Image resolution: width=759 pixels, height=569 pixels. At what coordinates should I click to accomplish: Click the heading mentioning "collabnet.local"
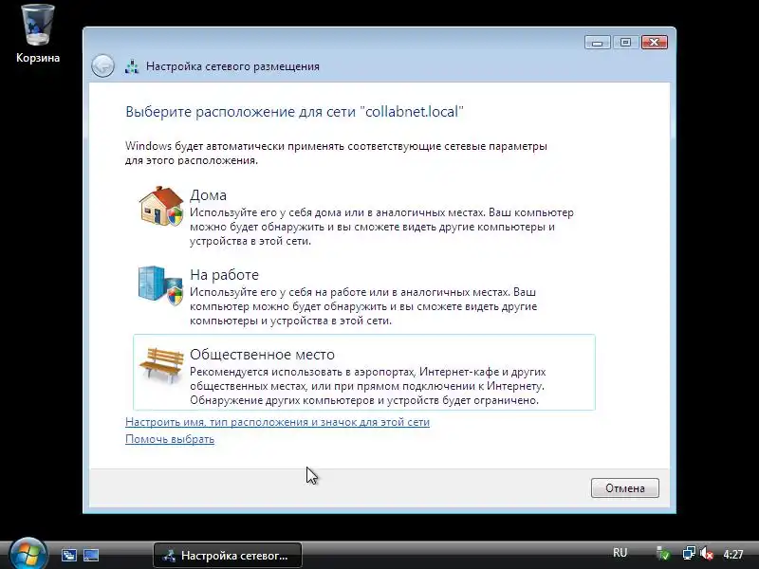294,112
